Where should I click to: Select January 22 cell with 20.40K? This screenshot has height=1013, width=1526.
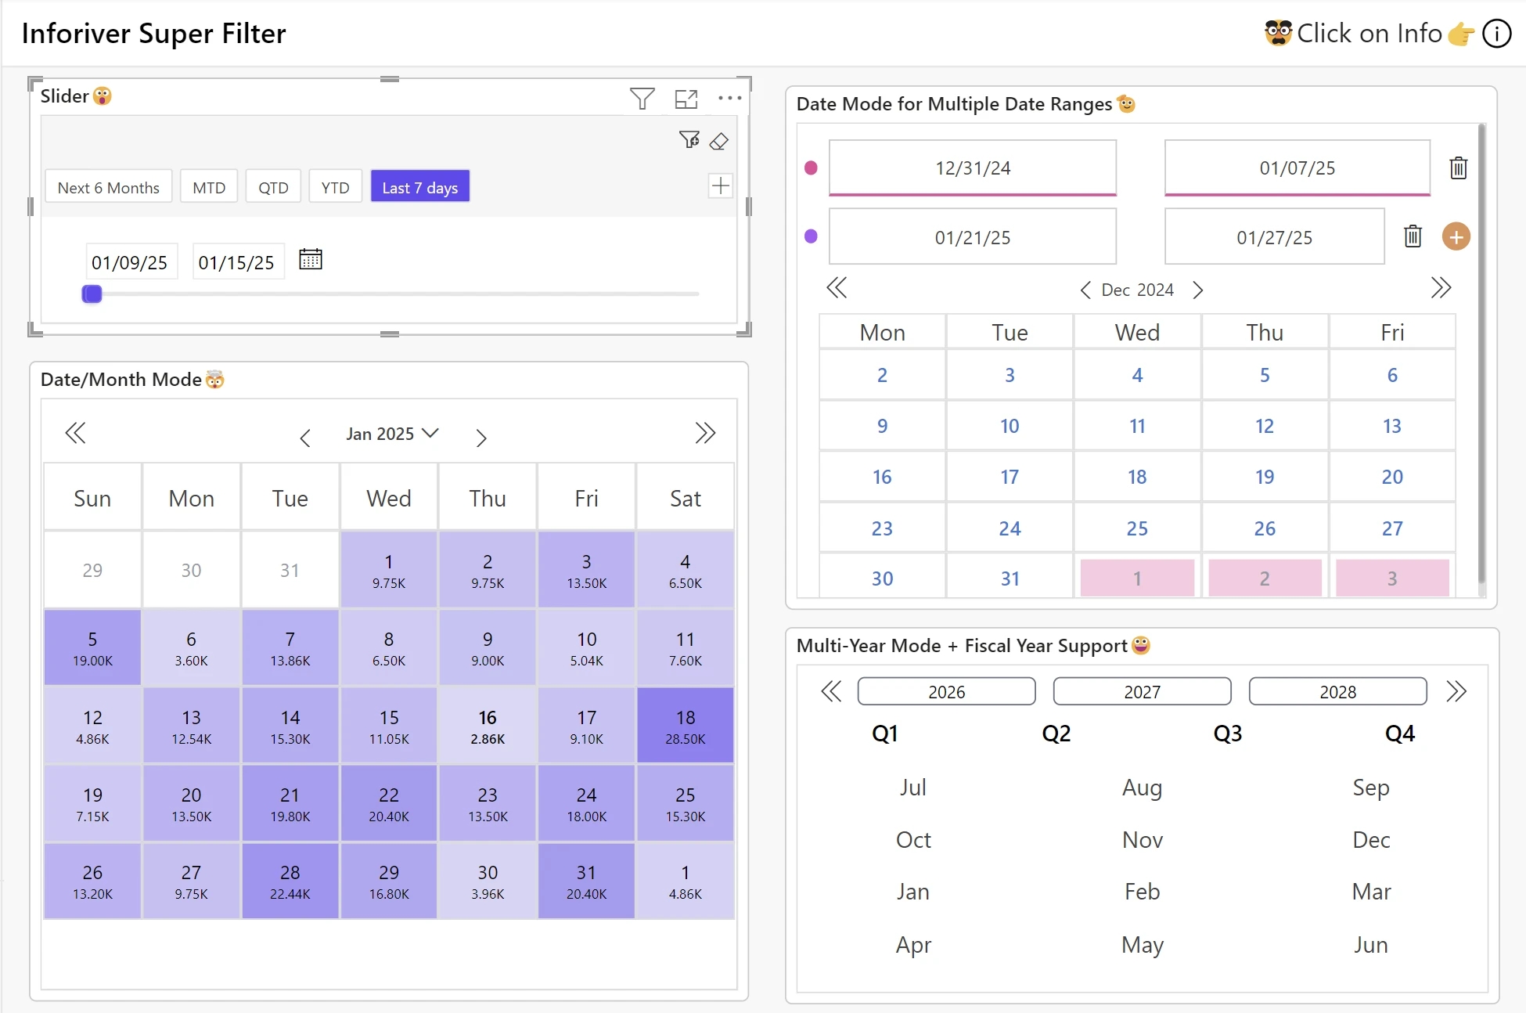pos(389,804)
